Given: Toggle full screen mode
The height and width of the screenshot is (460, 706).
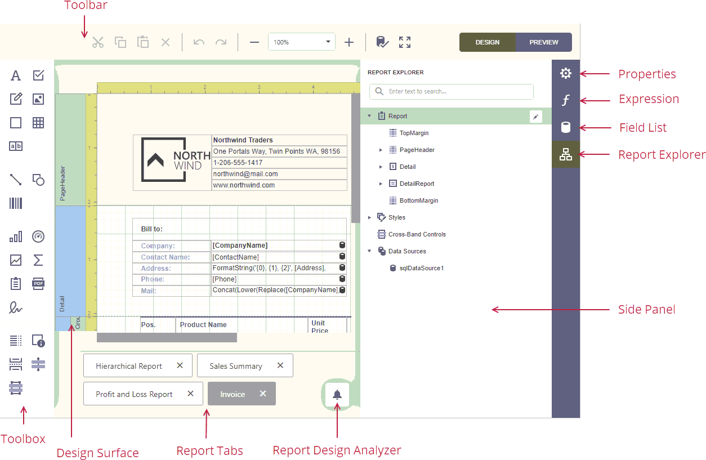Looking at the screenshot, I should tap(405, 42).
